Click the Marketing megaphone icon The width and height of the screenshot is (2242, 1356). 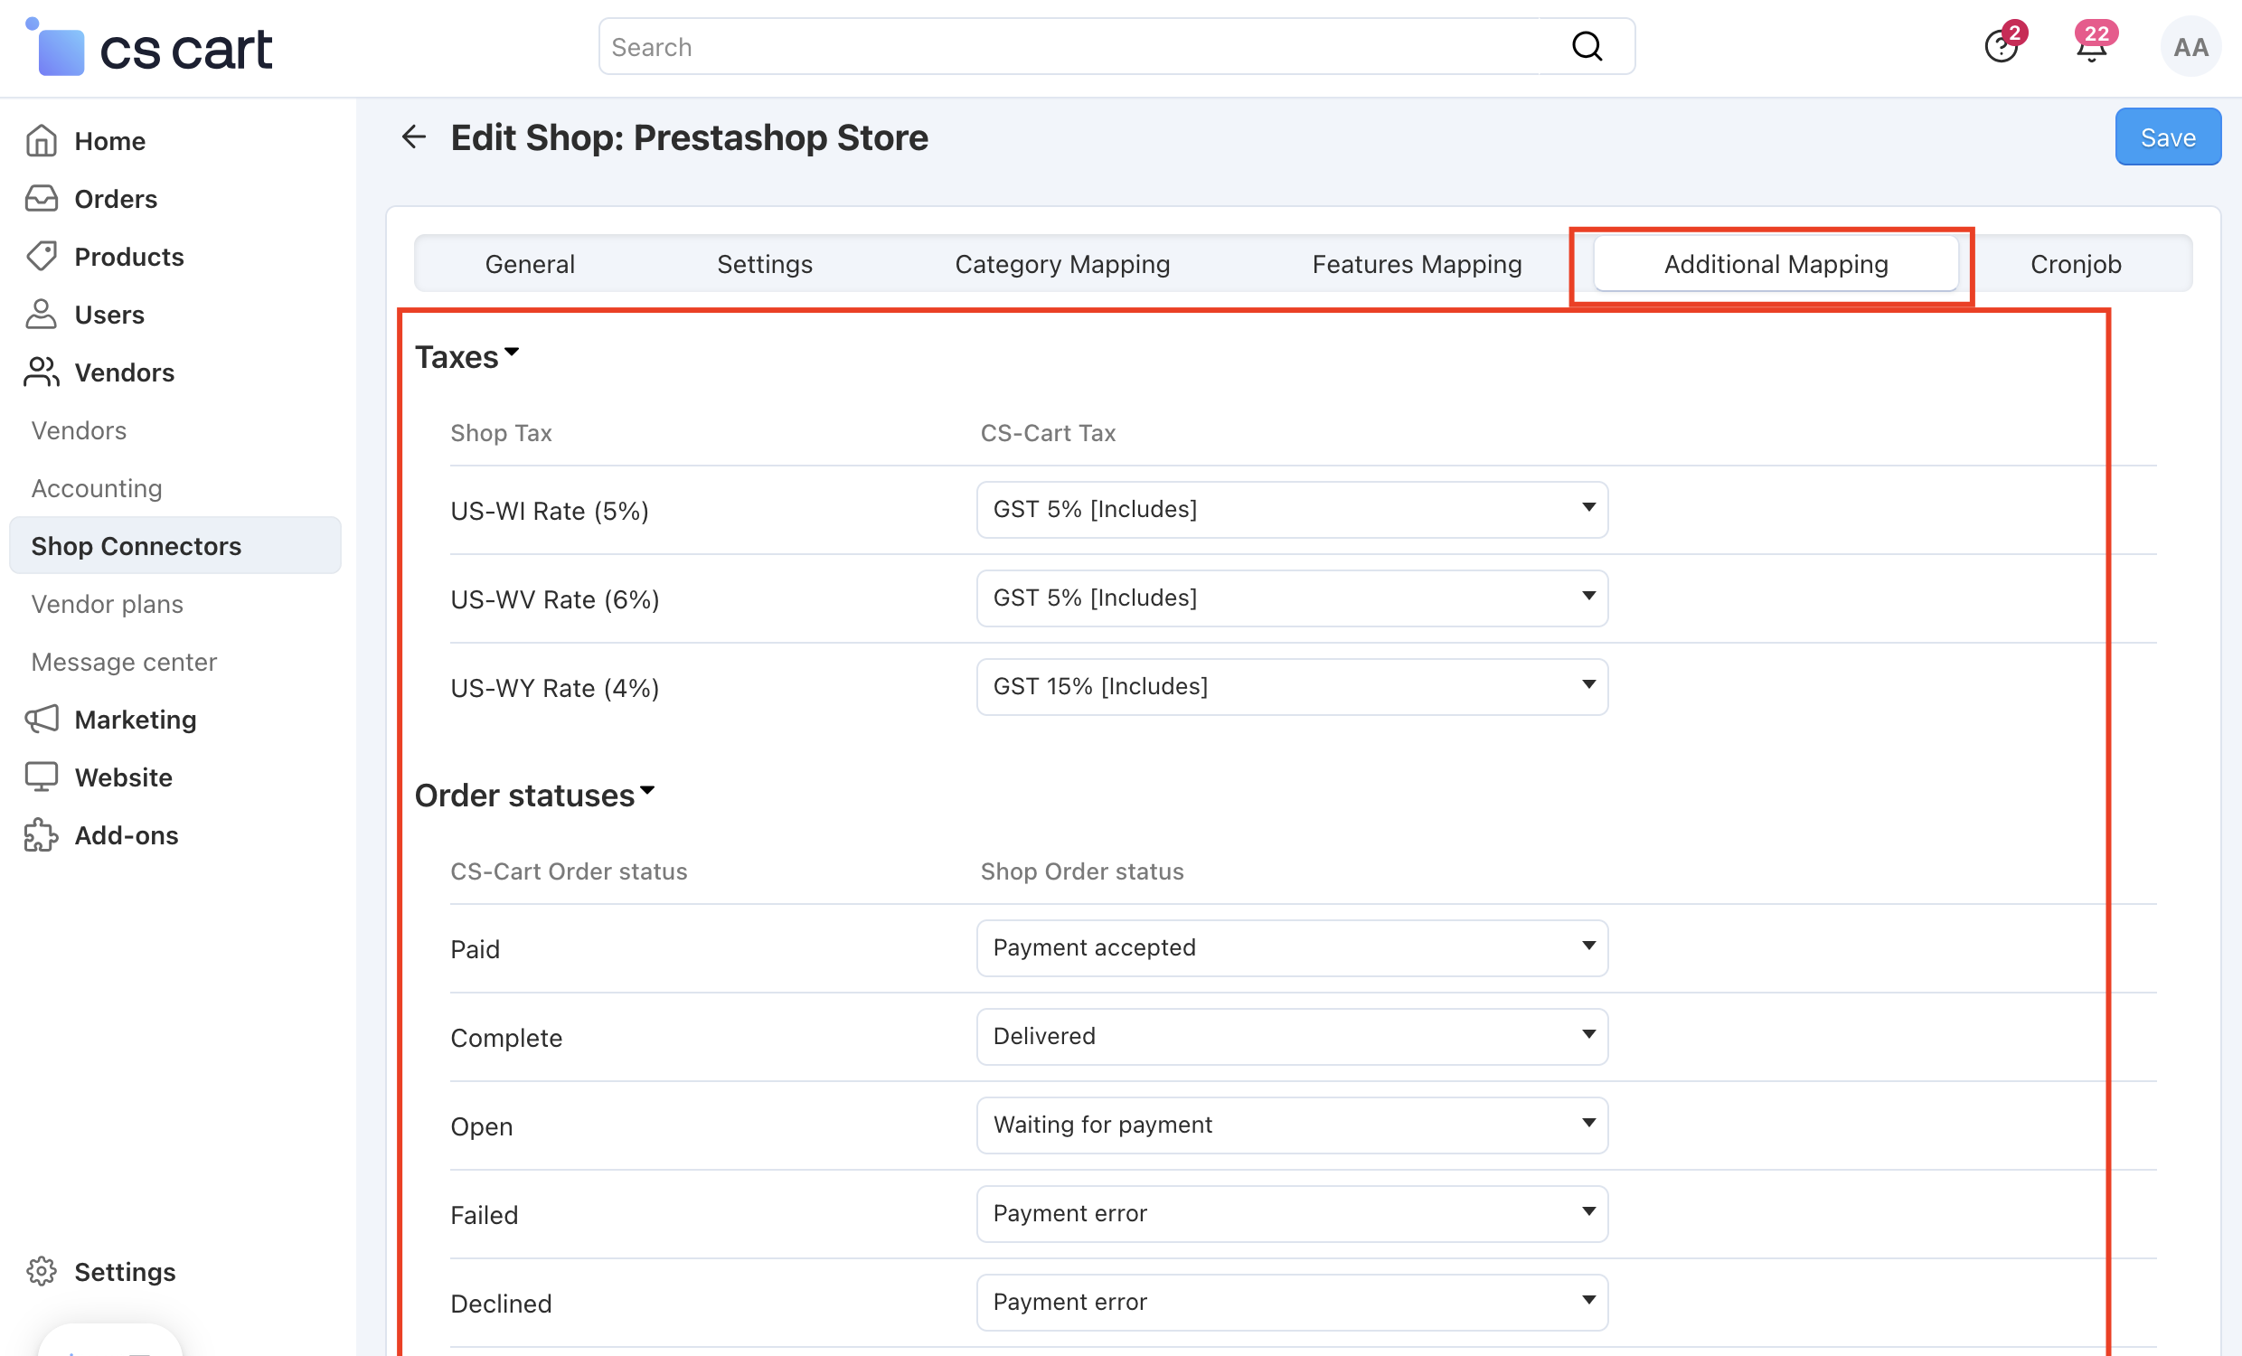(42, 719)
